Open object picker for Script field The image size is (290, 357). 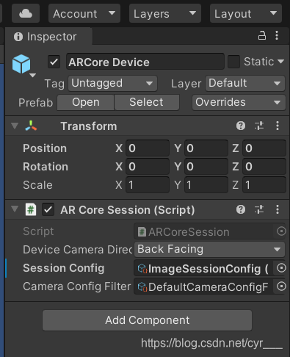tap(281, 231)
